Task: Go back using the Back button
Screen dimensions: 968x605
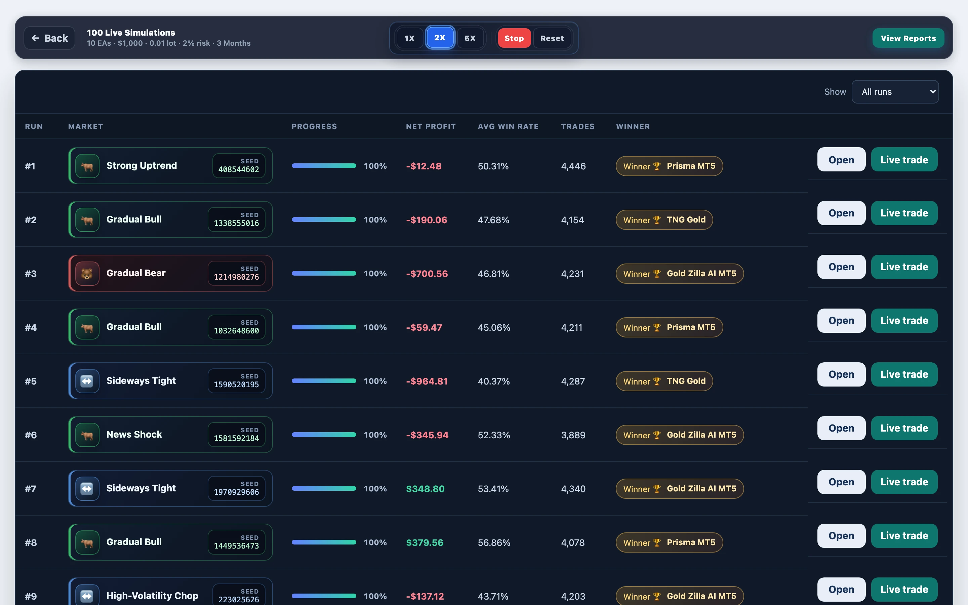Action: [x=50, y=38]
